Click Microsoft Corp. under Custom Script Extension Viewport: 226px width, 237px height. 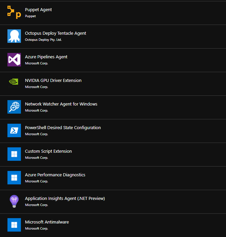(x=36, y=158)
